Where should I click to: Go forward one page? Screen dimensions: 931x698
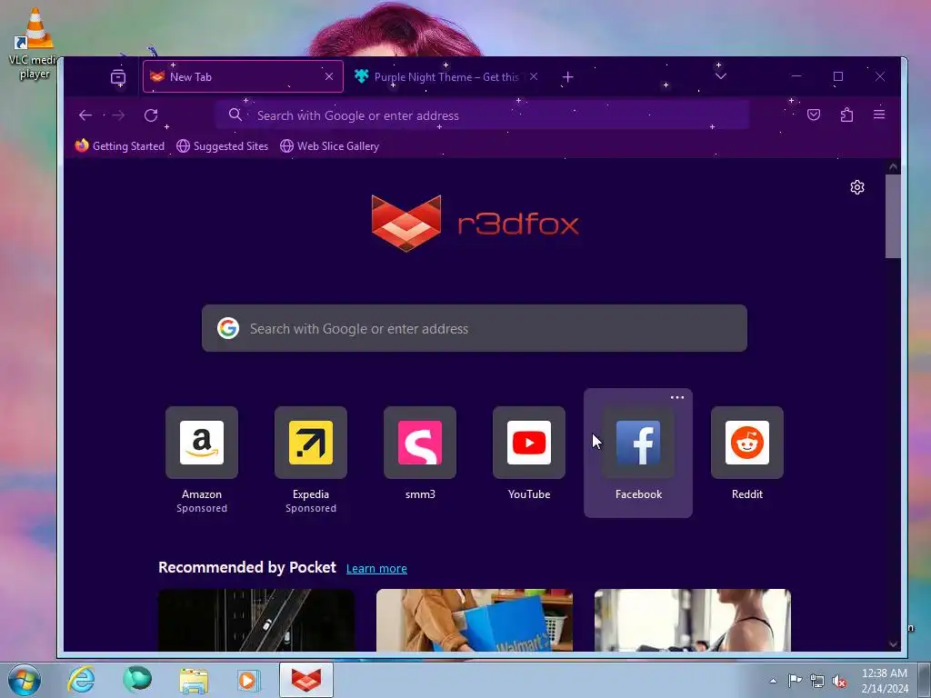click(119, 115)
